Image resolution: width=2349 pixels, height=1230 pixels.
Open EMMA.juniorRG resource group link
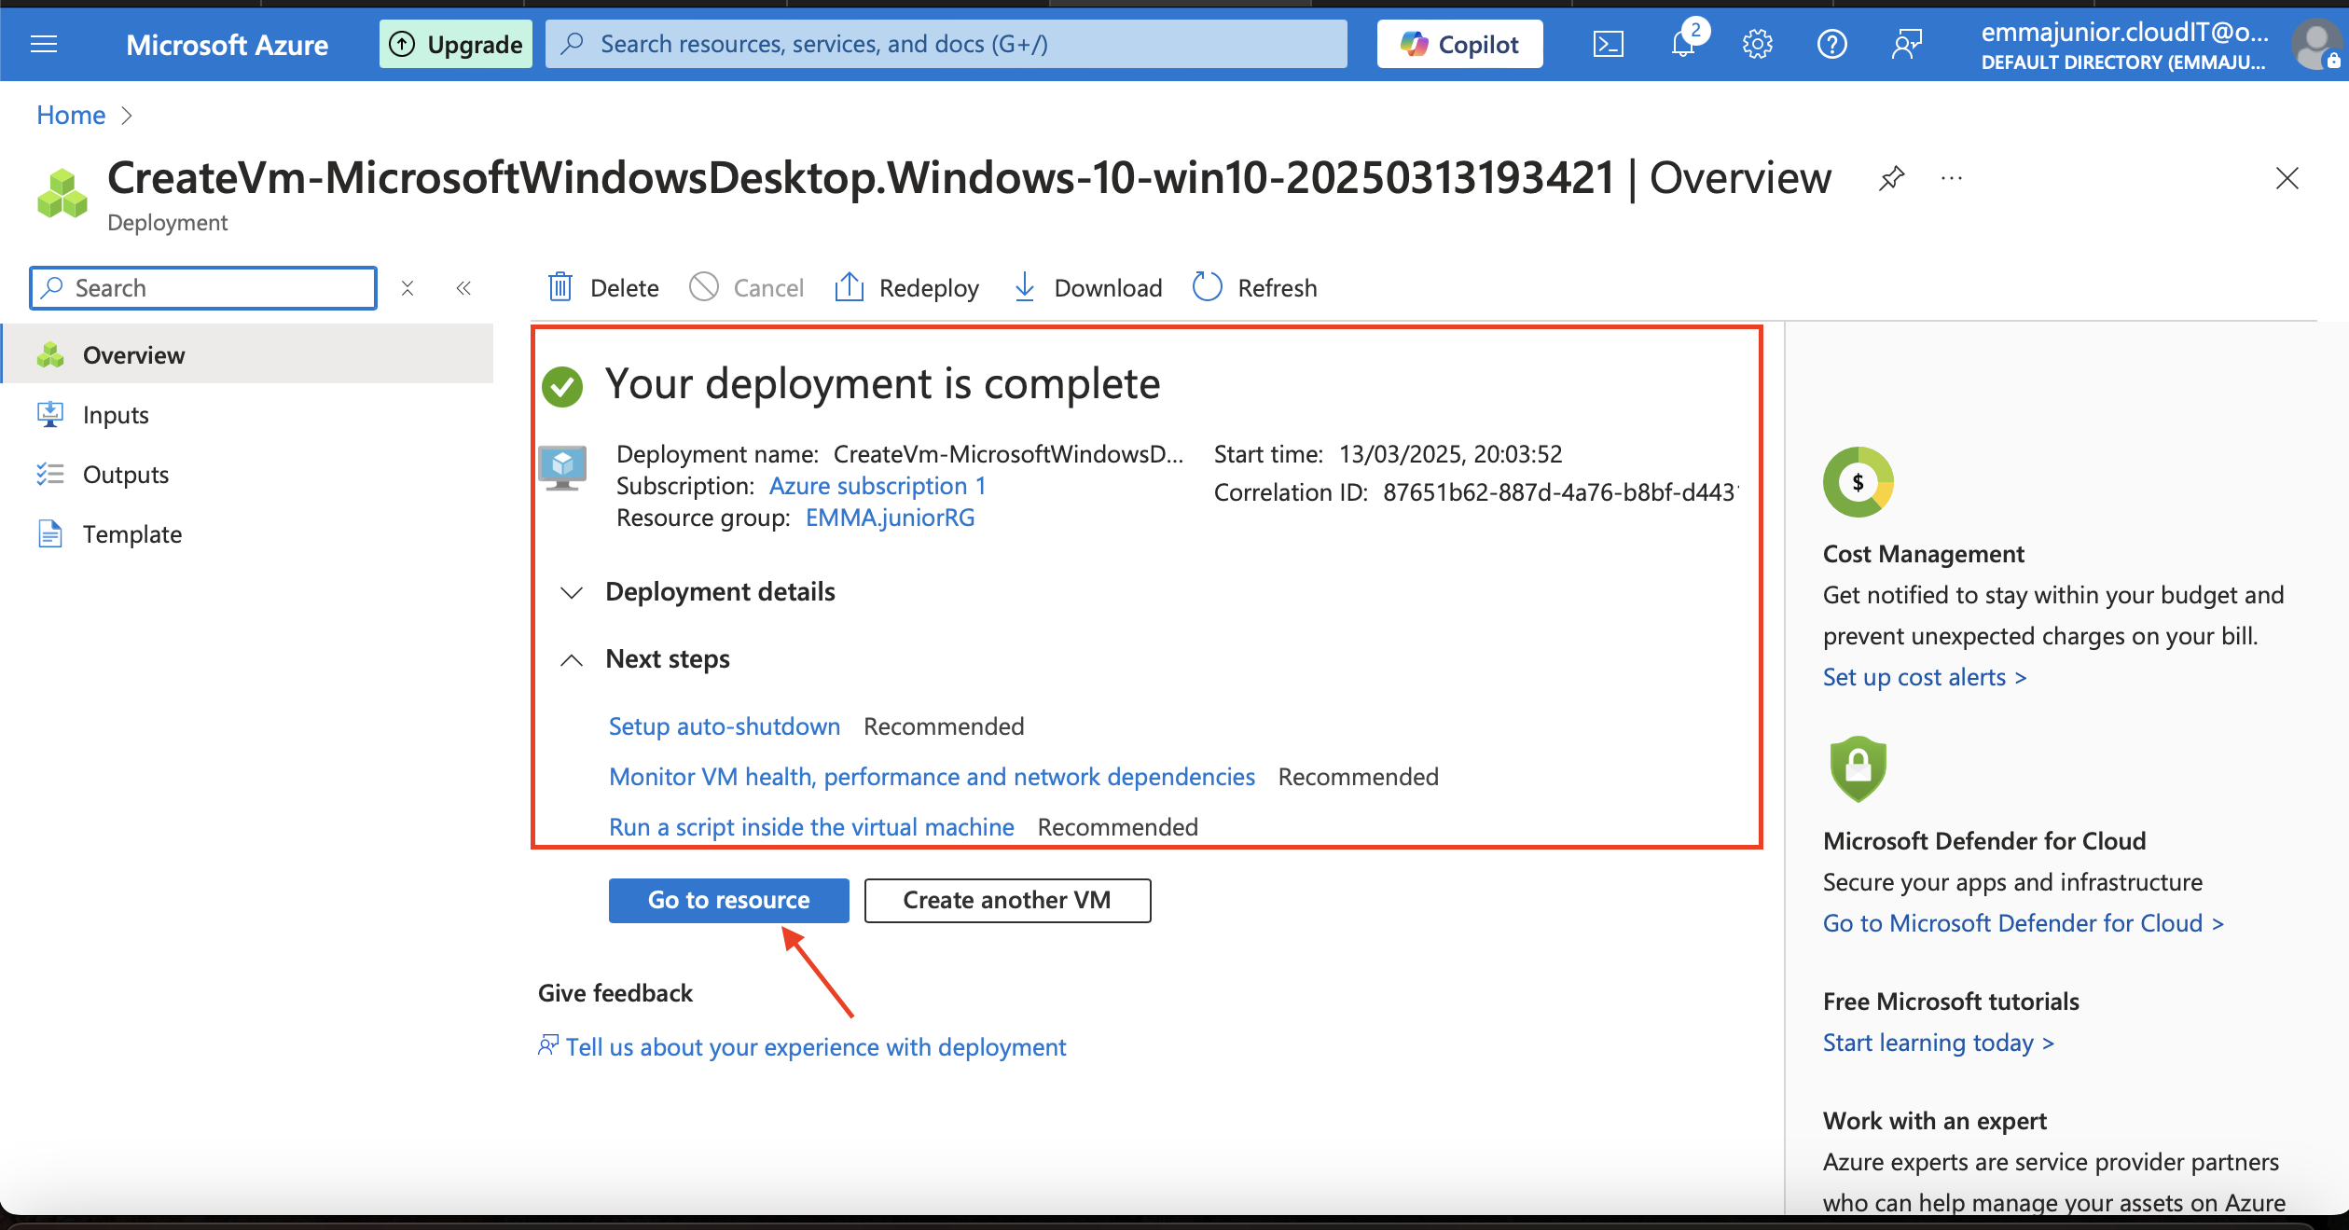pos(890,518)
